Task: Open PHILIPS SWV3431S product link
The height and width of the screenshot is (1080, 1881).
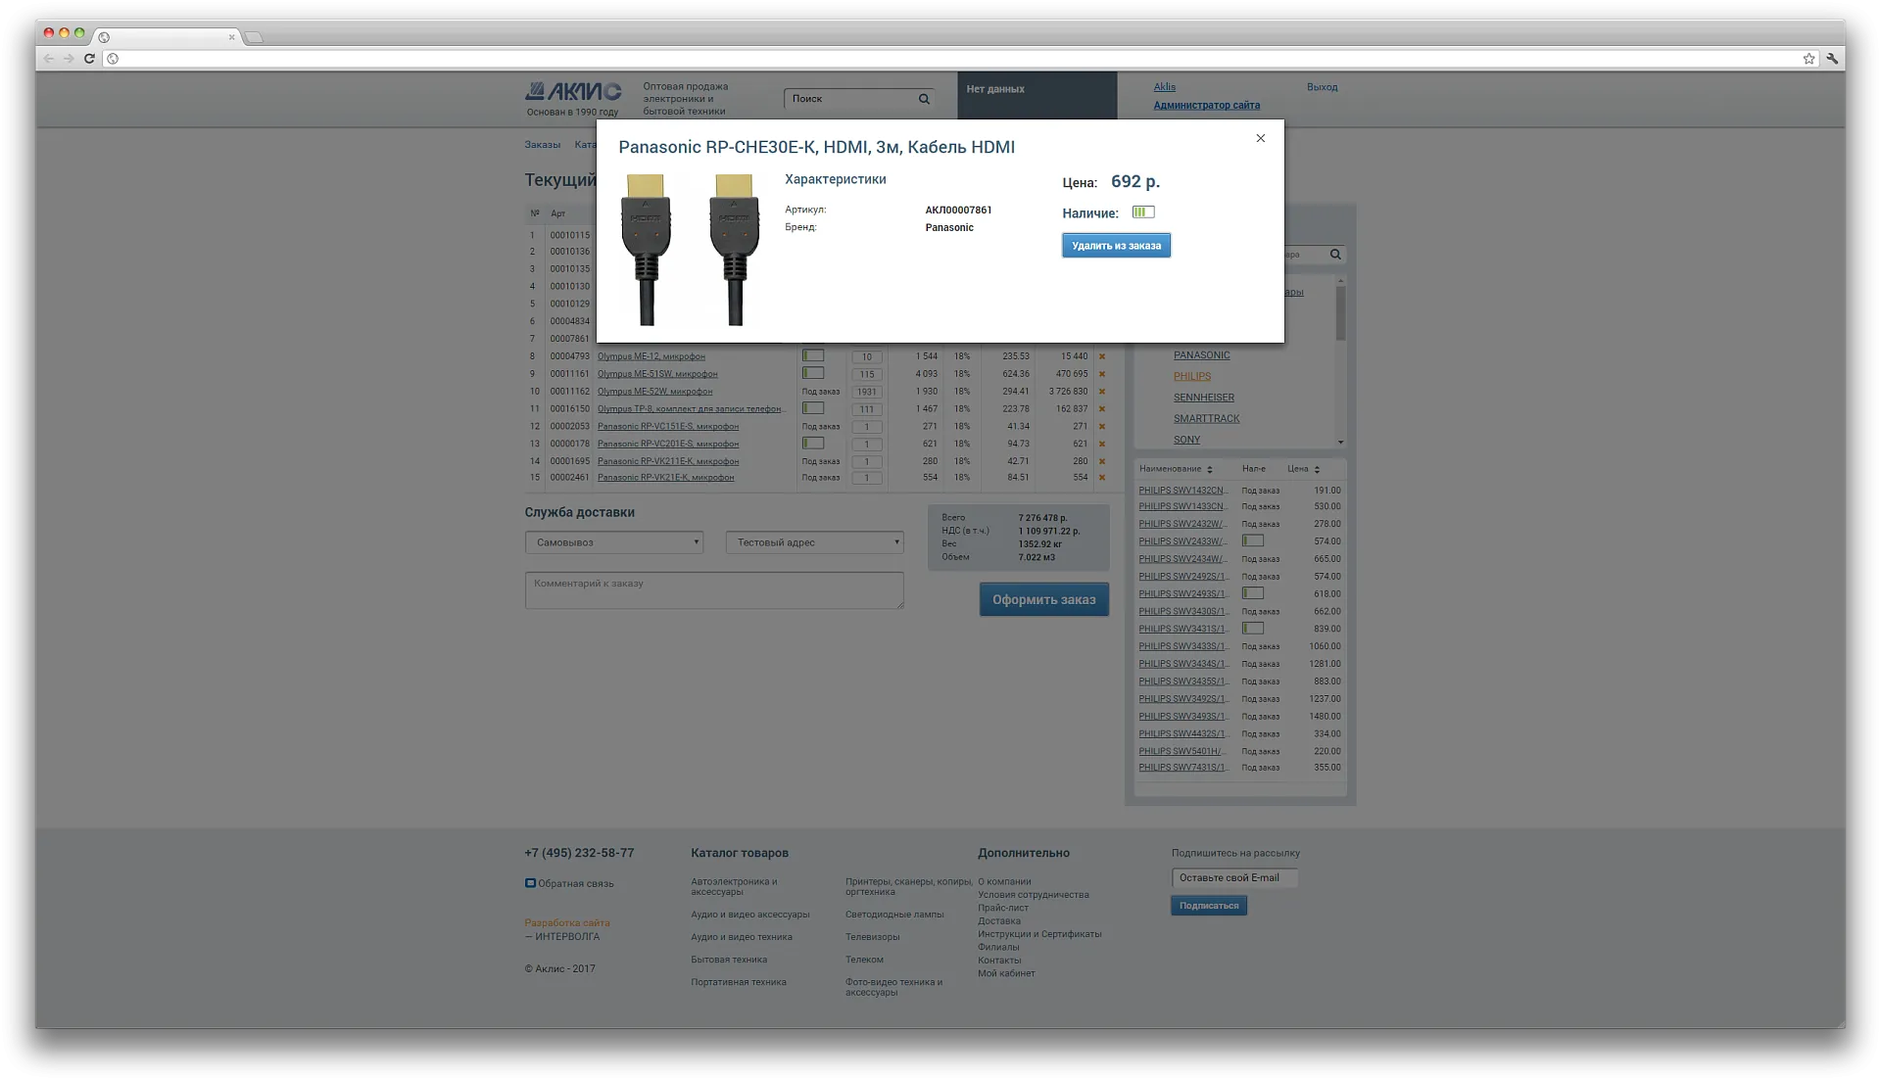Action: click(1182, 629)
